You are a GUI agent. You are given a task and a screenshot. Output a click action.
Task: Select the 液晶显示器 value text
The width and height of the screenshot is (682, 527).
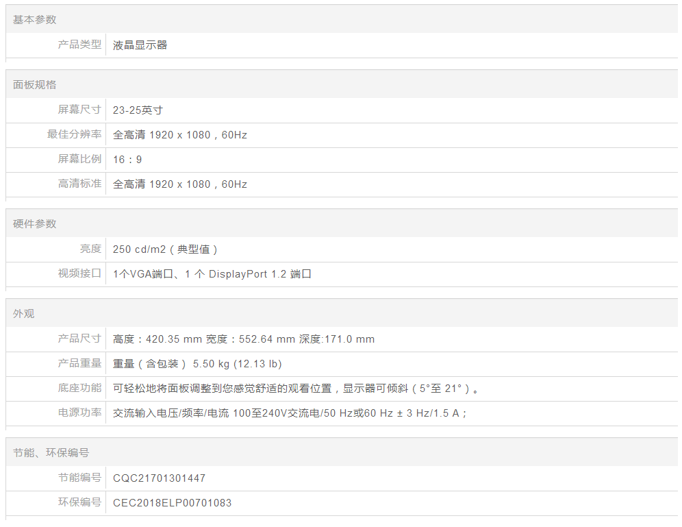point(140,45)
